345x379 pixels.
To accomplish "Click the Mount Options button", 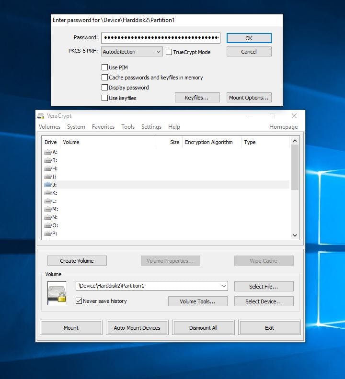I will (249, 98).
